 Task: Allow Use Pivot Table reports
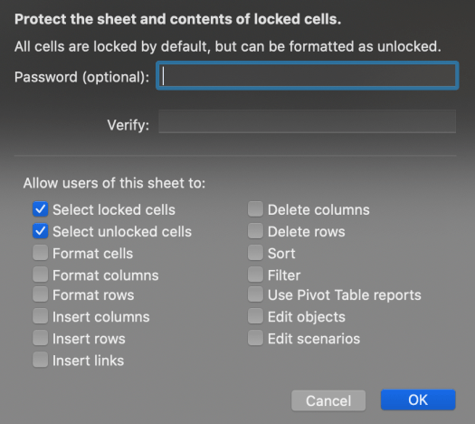pyautogui.click(x=255, y=294)
